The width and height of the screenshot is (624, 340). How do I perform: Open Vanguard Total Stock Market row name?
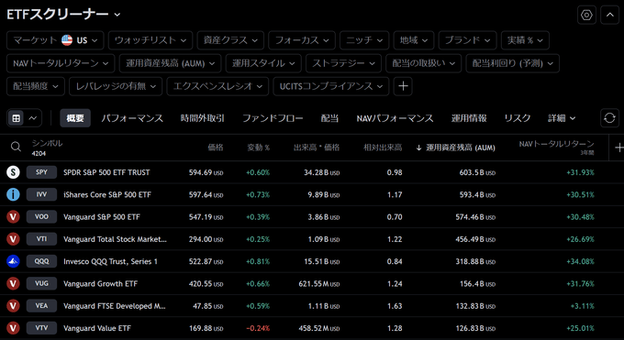pos(115,239)
